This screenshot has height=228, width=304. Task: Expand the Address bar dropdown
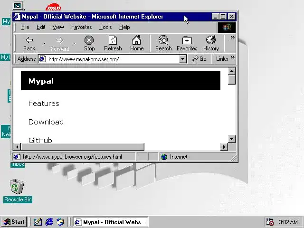pos(182,59)
